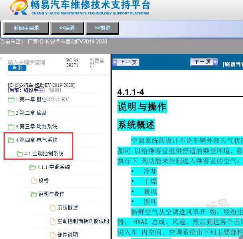Click the highlighted 说明与操作 heading in content

coord(142,107)
